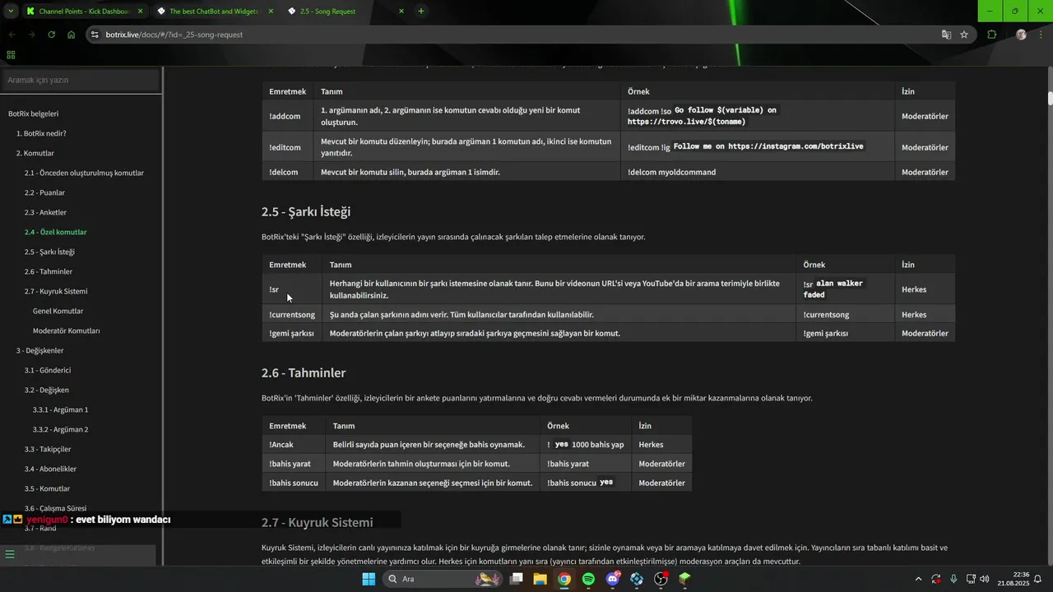Viewport: 1053px width, 592px height.
Task: Open 2.6 - Tahminler in sidebar
Action: 49,271
